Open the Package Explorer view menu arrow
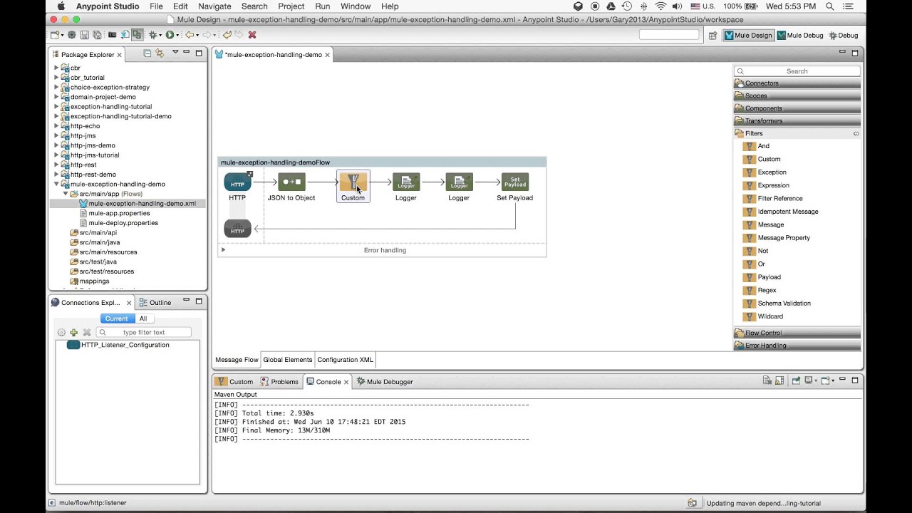Screen dimensions: 912x513 point(175,53)
